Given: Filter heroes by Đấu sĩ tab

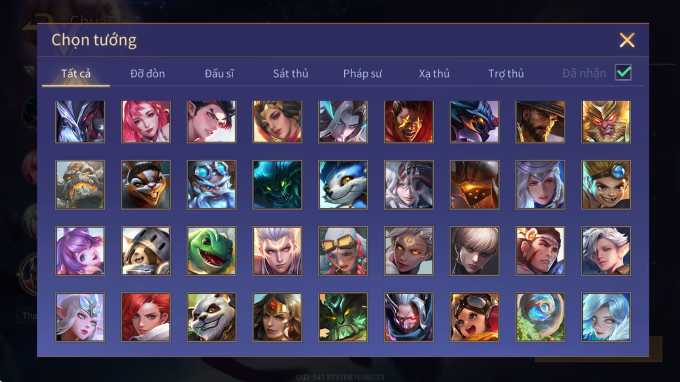Looking at the screenshot, I should 219,73.
